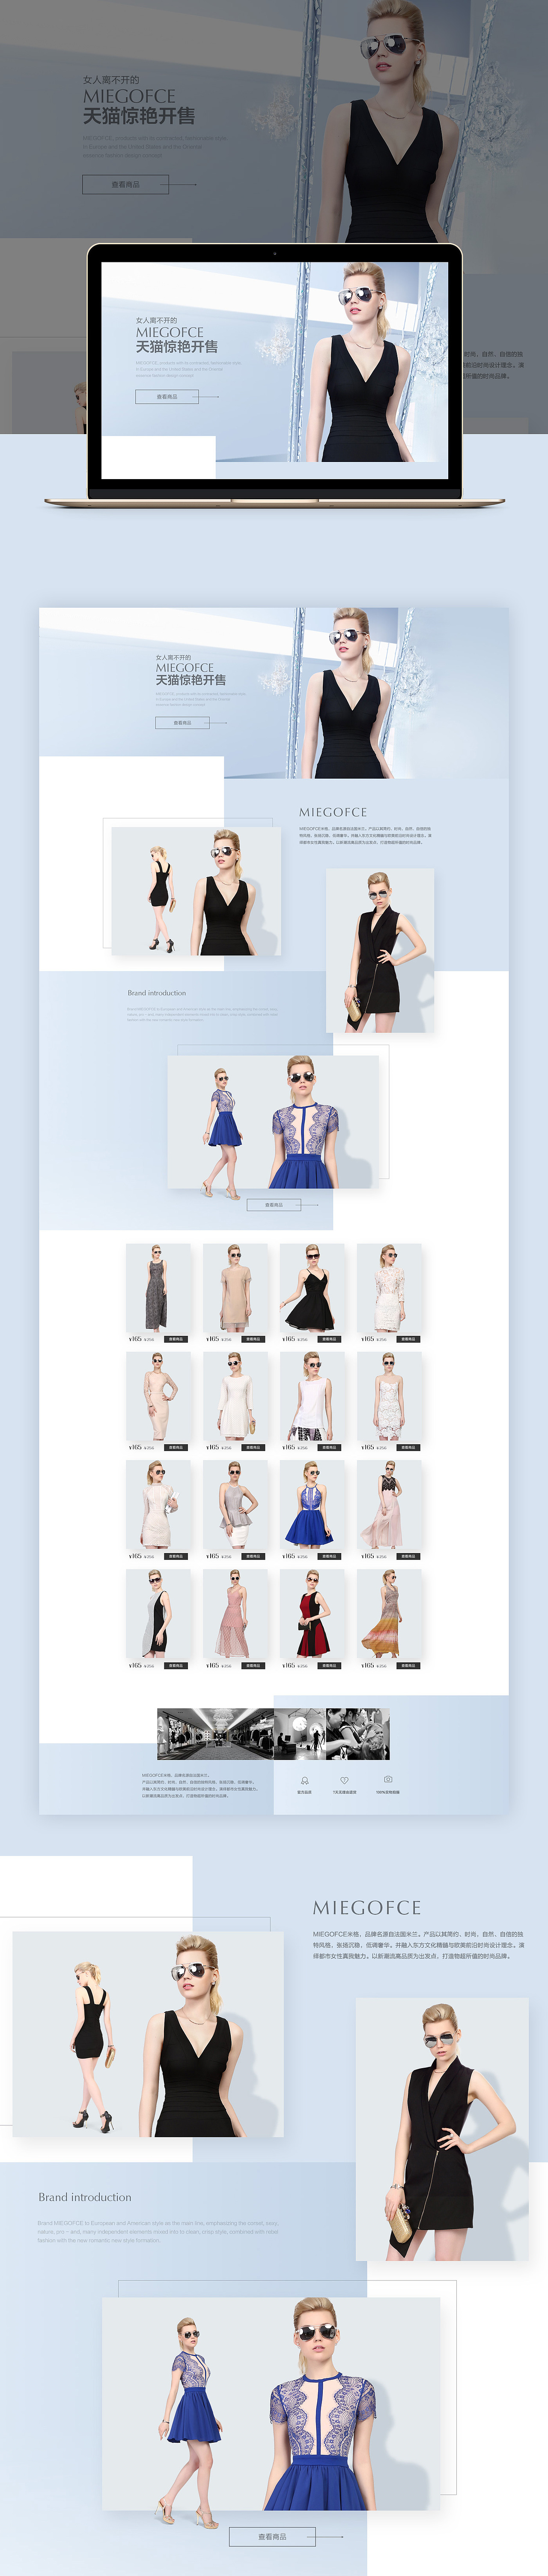Open the gray patterned maxi dress thumbnail

click(x=158, y=1288)
